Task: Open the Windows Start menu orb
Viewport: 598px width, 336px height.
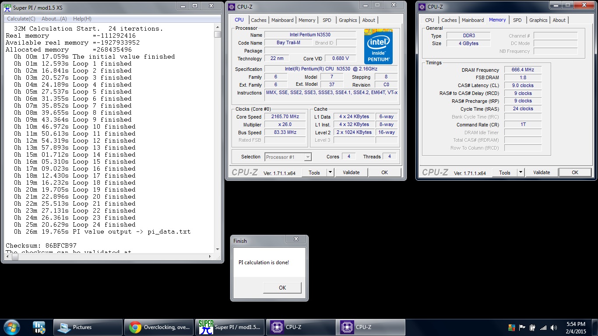Action: point(11,327)
